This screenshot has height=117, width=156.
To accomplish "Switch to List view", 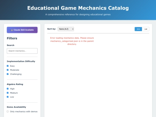I will point(146,29).
